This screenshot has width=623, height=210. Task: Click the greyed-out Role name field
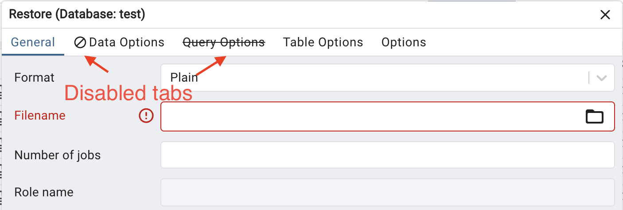pos(387,192)
